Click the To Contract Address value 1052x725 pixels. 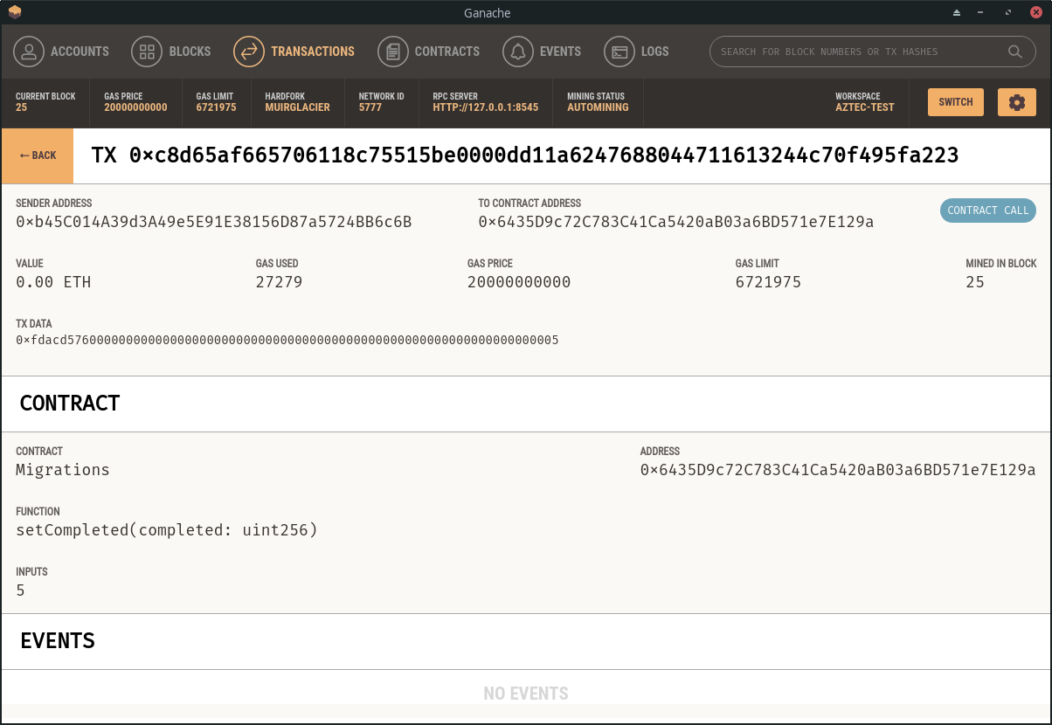click(x=676, y=222)
